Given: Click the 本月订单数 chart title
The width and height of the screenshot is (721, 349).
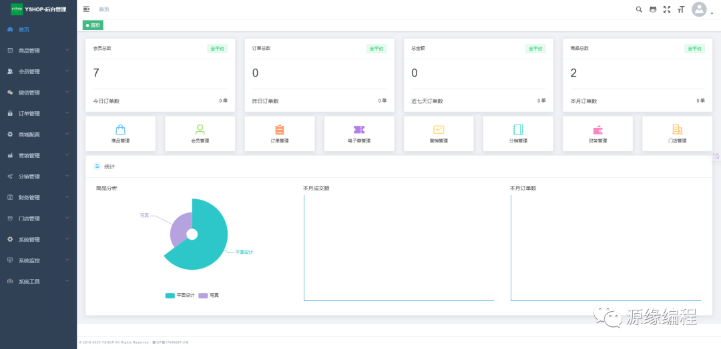Looking at the screenshot, I should point(523,188).
